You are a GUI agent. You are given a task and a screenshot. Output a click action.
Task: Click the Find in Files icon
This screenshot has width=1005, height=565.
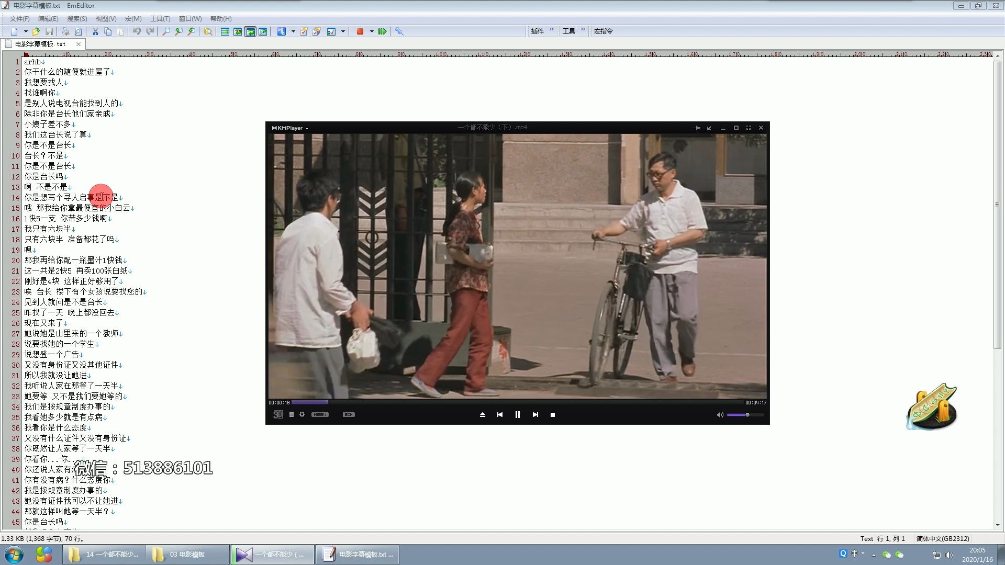pyautogui.click(x=208, y=31)
